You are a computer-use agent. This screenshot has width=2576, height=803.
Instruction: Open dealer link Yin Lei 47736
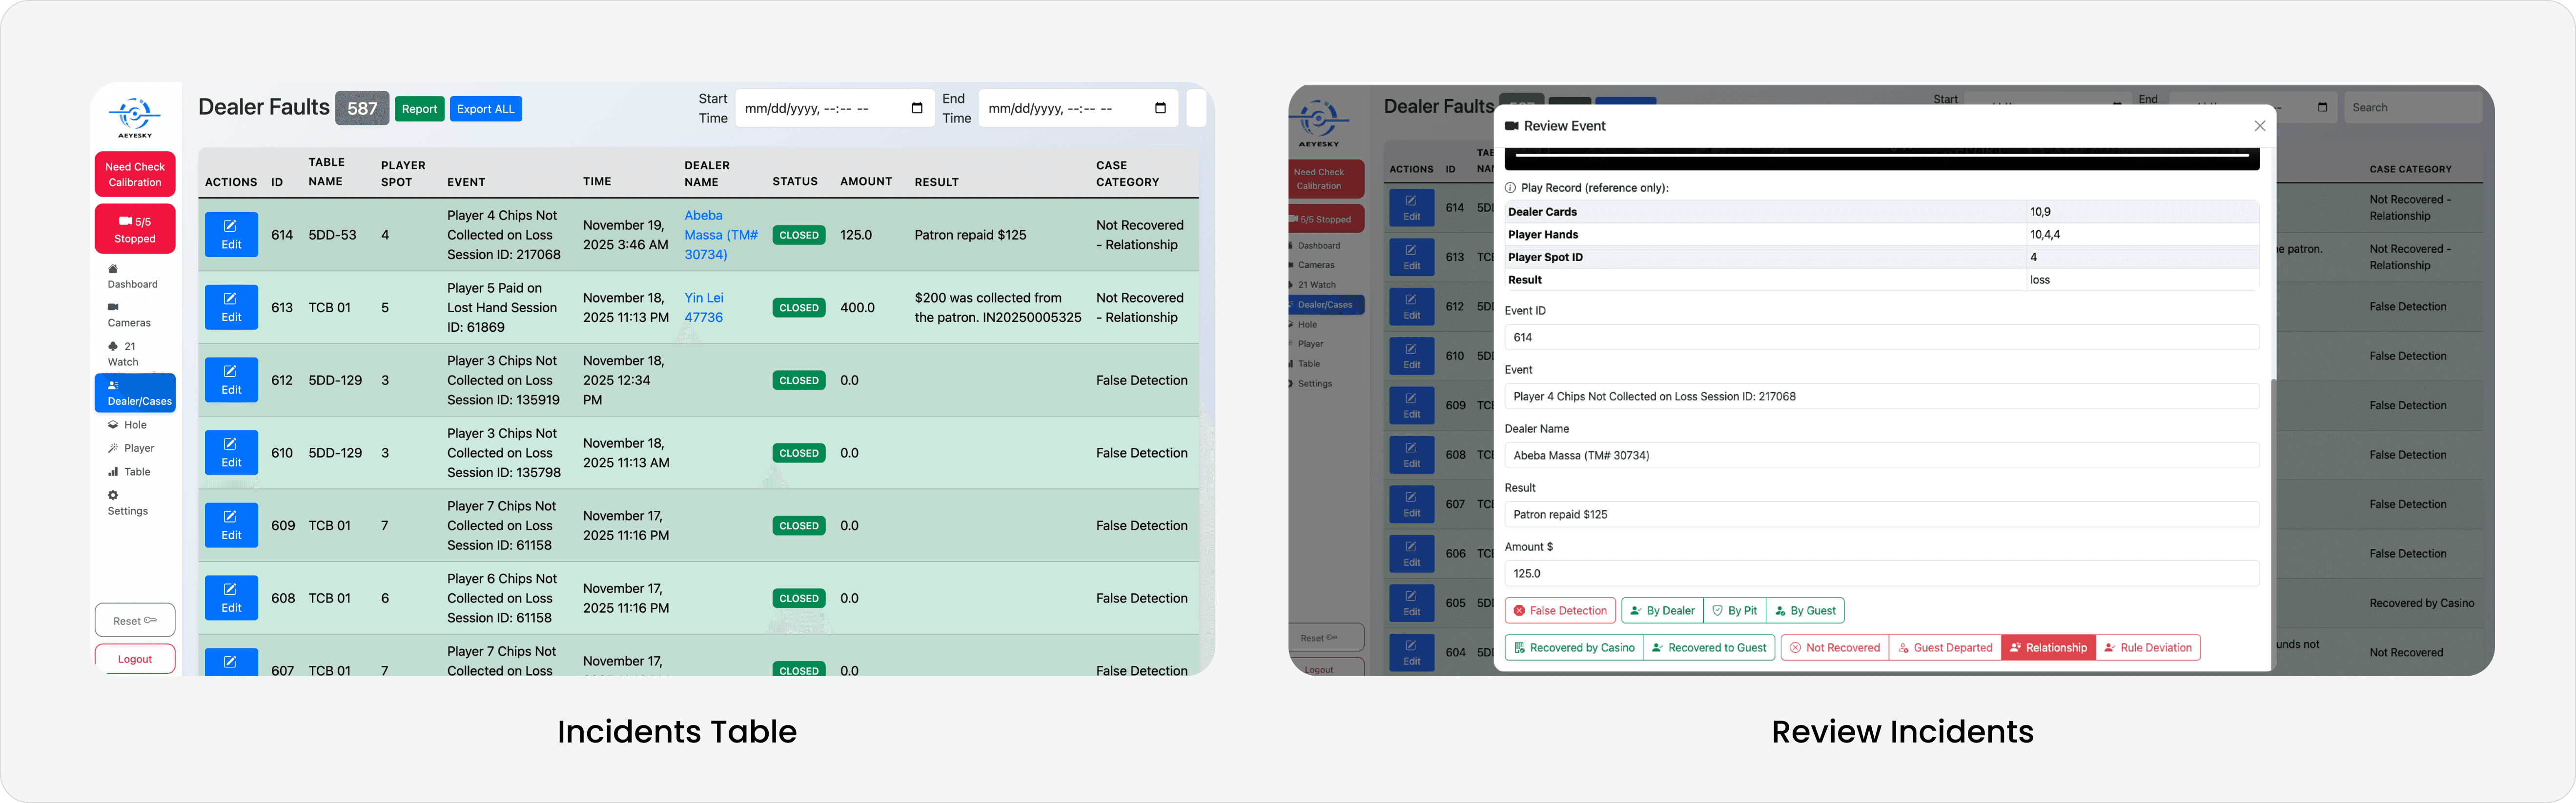(x=703, y=308)
